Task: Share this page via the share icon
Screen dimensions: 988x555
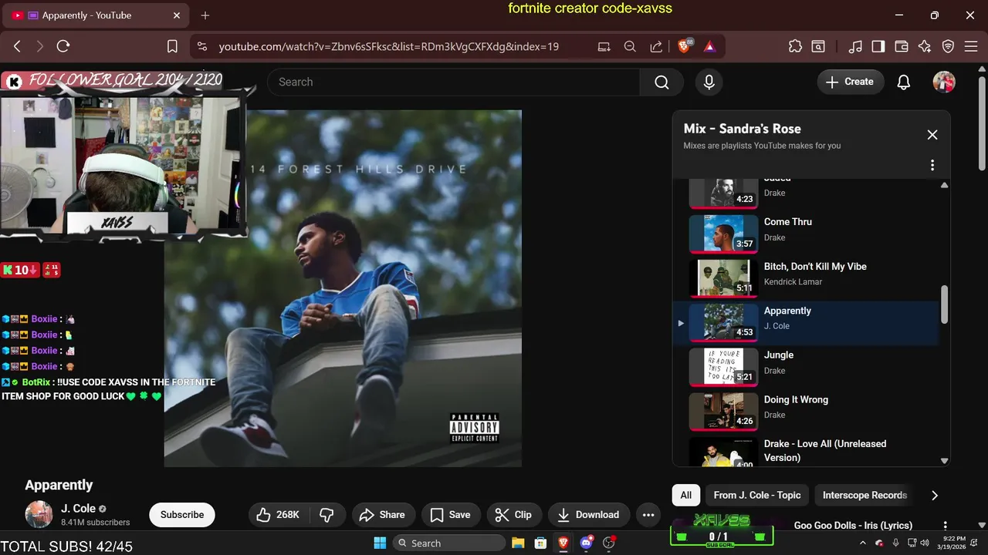Action: pyautogui.click(x=656, y=47)
